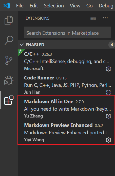Open the manage gear for C/C++ extension
Screen dimensions: 115x176
108,69
